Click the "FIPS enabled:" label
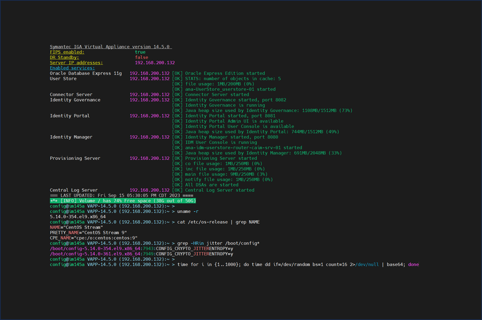 (67, 52)
